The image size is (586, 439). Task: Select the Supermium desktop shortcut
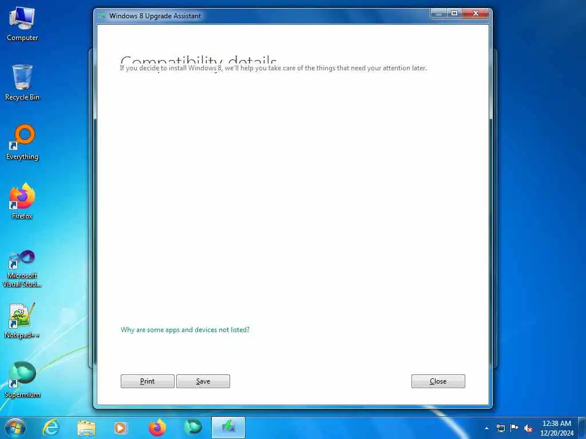[22, 380]
